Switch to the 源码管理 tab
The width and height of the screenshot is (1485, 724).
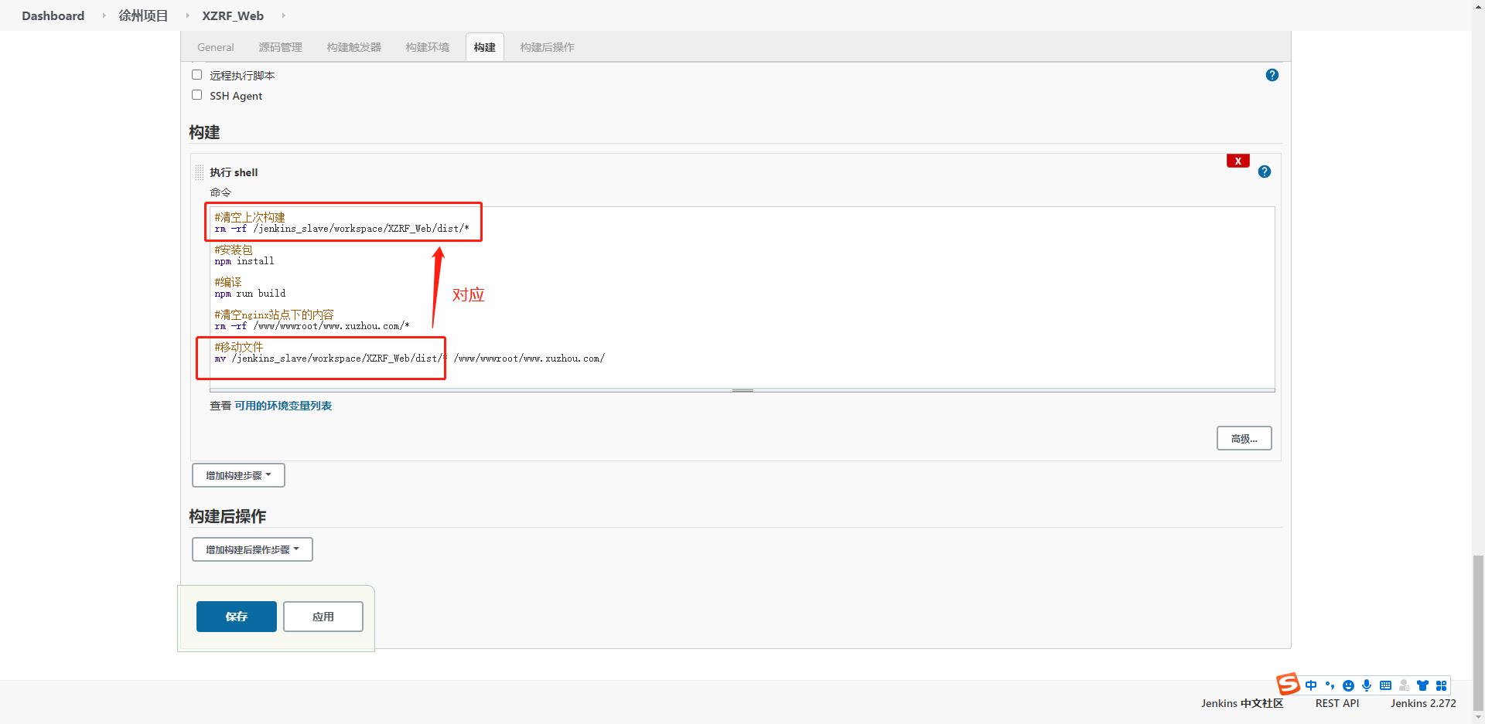tap(280, 47)
